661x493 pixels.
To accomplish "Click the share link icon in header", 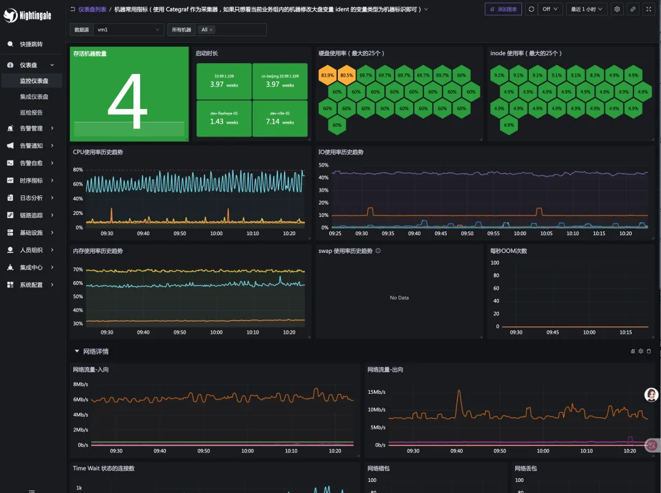I will tap(633, 9).
